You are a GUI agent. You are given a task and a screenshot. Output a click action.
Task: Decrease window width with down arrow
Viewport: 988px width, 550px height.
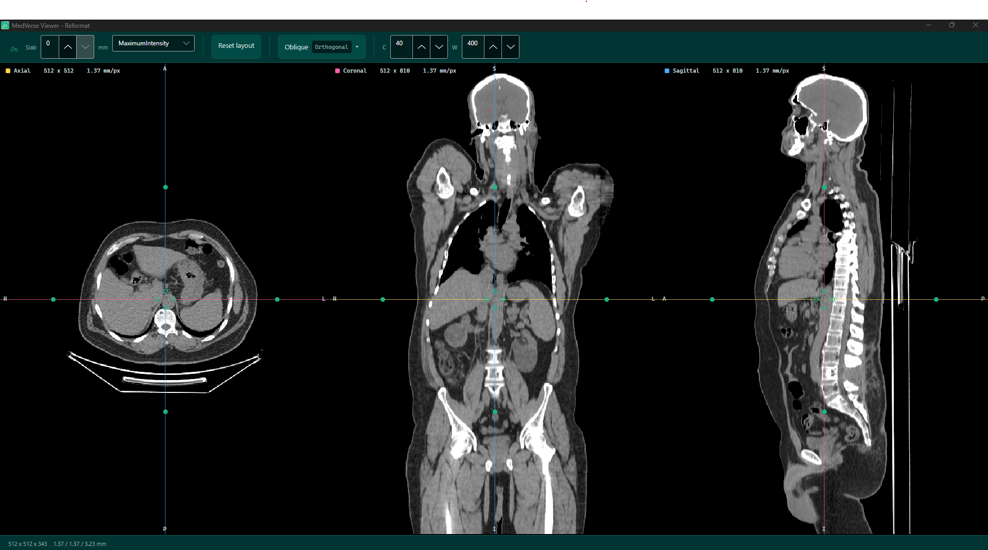click(511, 47)
